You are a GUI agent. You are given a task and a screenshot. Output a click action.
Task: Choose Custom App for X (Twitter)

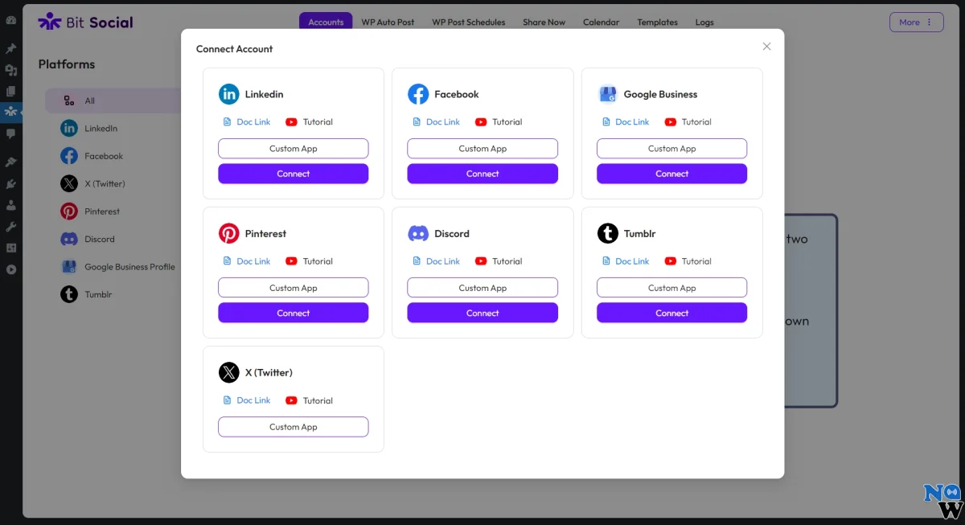294,427
